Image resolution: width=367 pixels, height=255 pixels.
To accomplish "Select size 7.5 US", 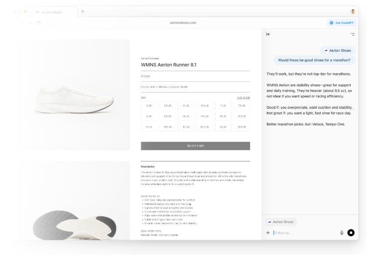I will [242, 106].
